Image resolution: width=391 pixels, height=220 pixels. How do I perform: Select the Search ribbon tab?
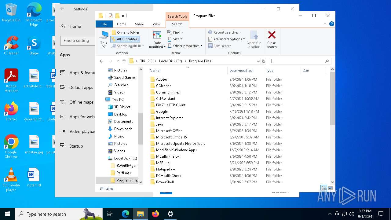(x=177, y=24)
